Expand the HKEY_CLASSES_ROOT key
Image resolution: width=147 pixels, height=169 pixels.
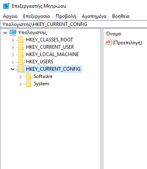[13, 40]
